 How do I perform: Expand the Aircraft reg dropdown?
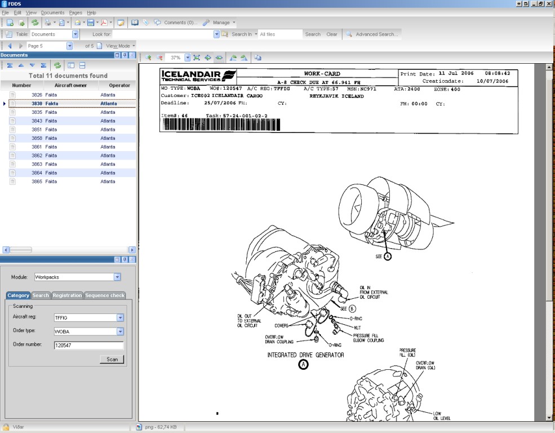point(120,318)
